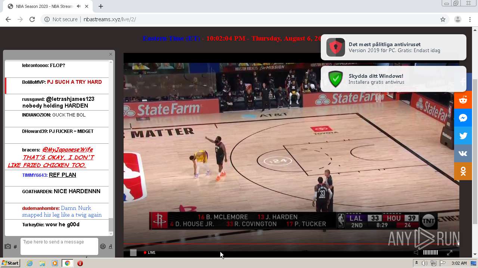
Task: Stop the video with the square button
Action: (x=133, y=253)
